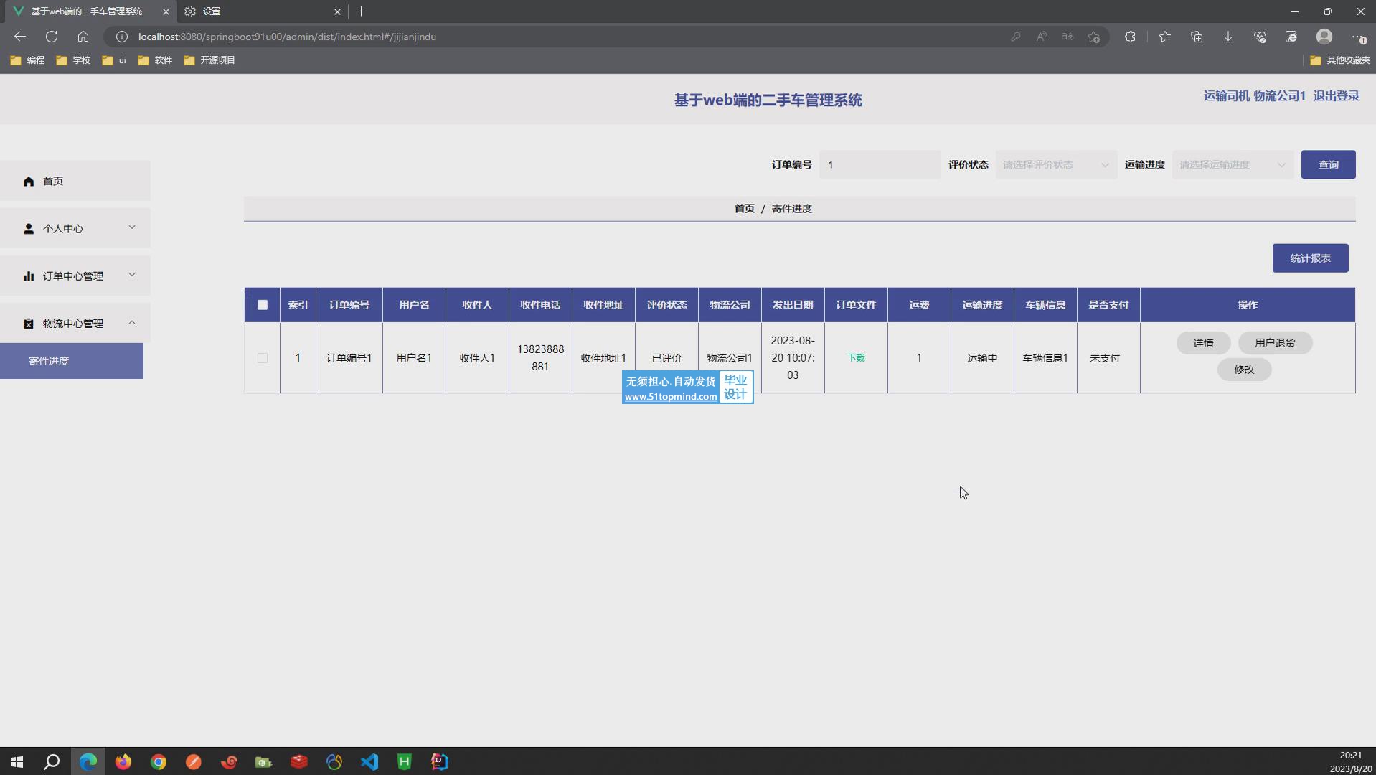Open taskbar search magnifier
The width and height of the screenshot is (1376, 775).
tap(52, 761)
